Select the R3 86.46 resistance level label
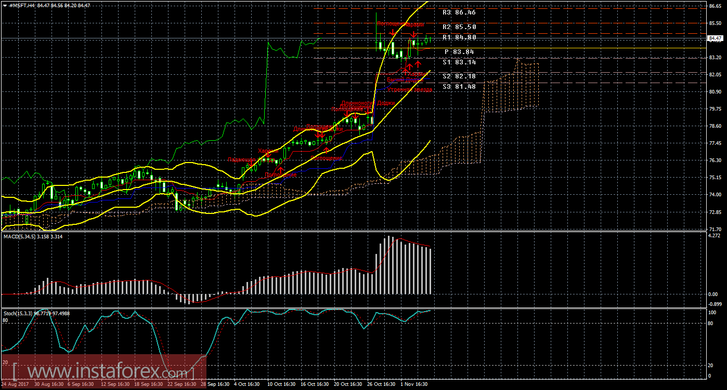The image size is (727, 390). (x=459, y=12)
